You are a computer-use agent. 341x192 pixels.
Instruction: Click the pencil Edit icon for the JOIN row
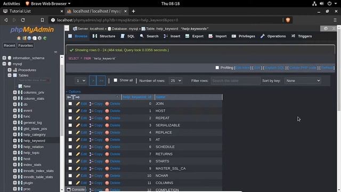pos(78,104)
